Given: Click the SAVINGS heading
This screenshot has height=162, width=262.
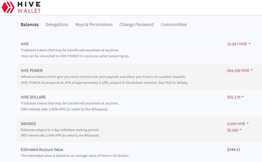Looking at the screenshot, I should pos(28,124).
